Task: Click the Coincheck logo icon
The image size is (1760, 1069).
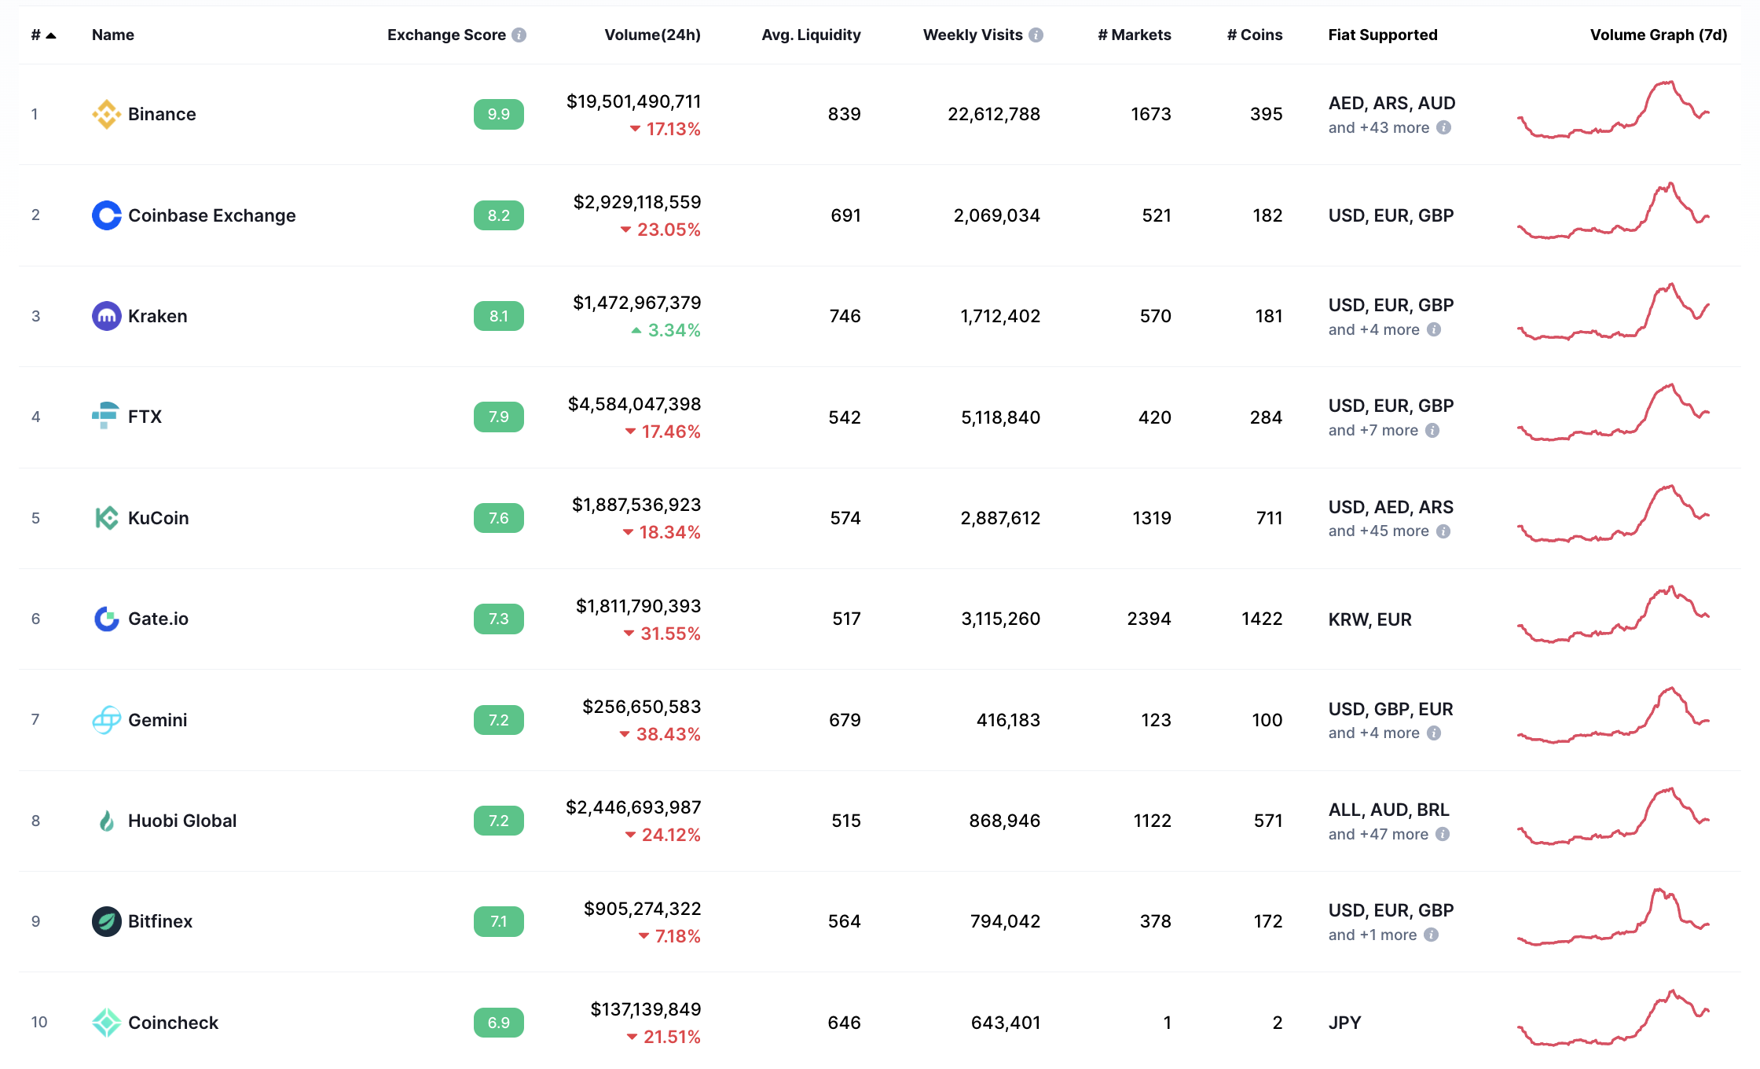Action: pyautogui.click(x=106, y=1023)
